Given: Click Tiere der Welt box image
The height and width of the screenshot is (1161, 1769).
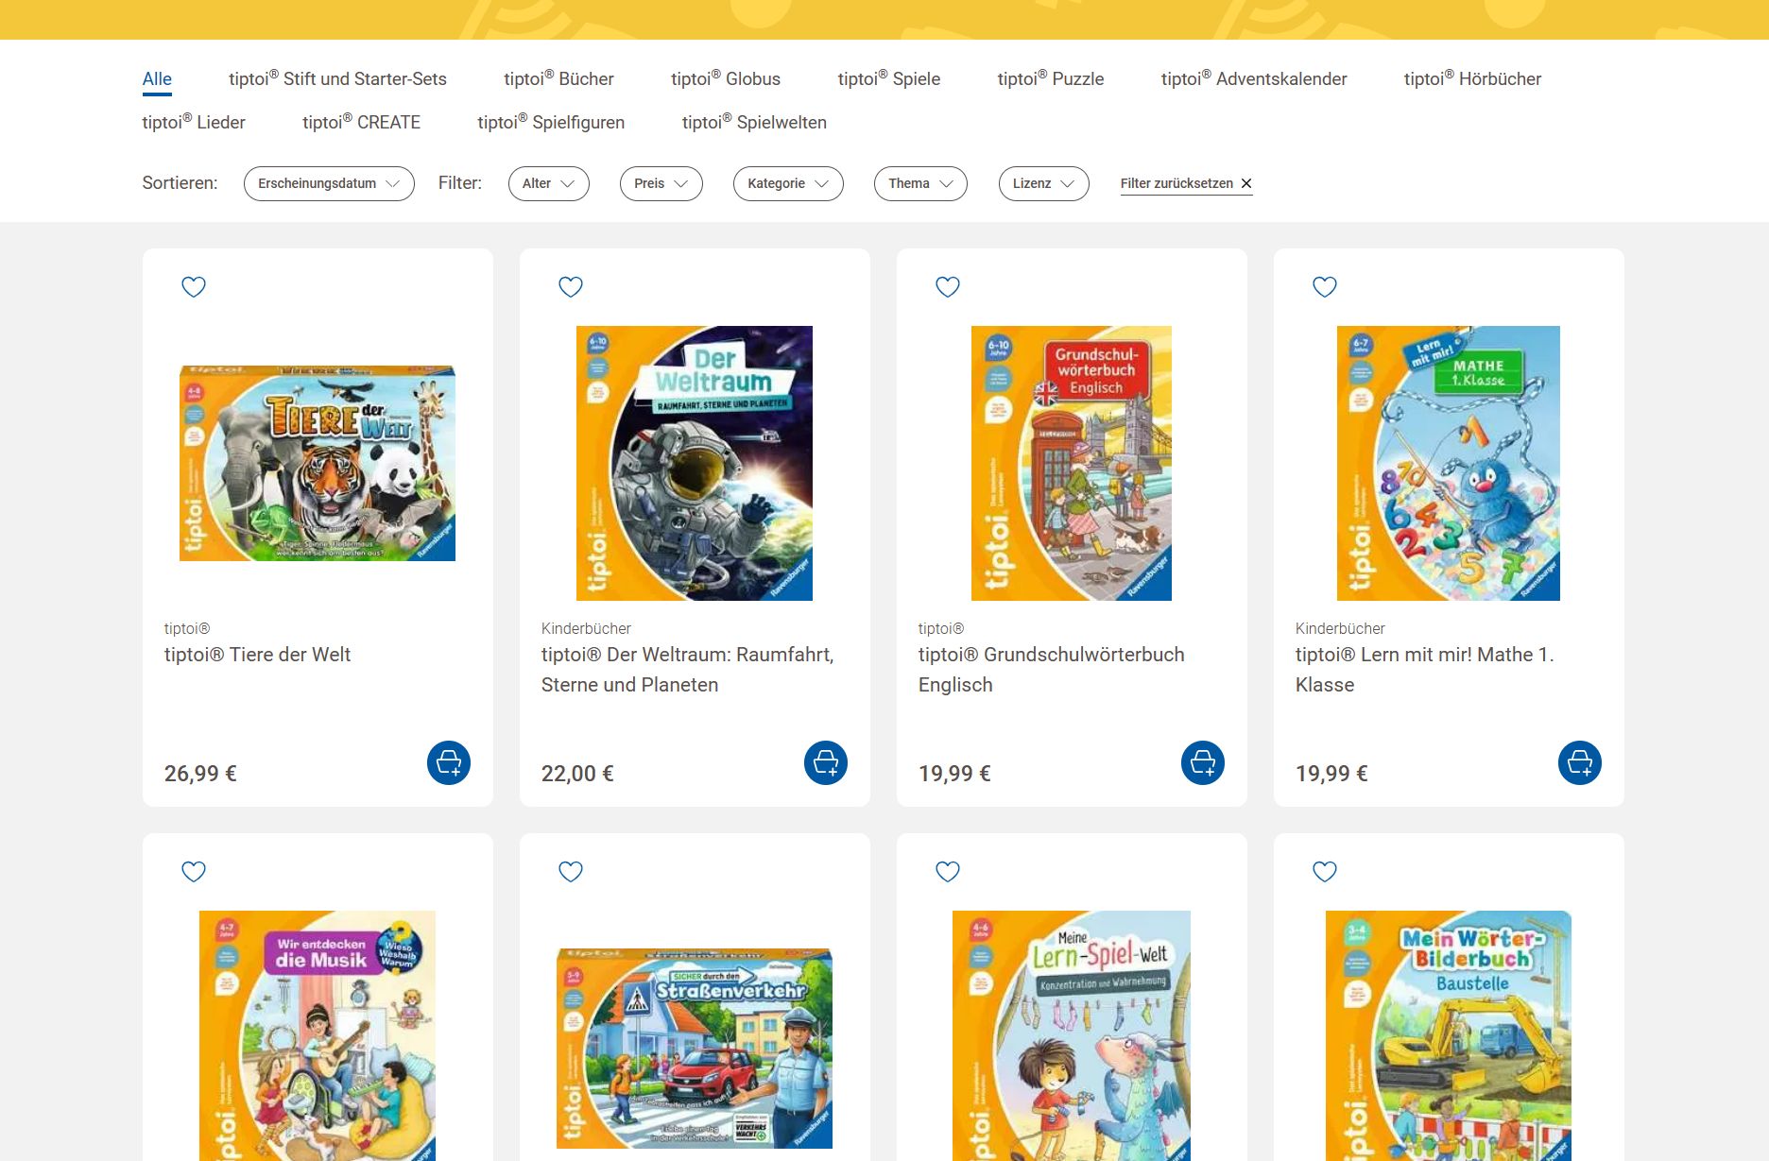Looking at the screenshot, I should (x=318, y=463).
